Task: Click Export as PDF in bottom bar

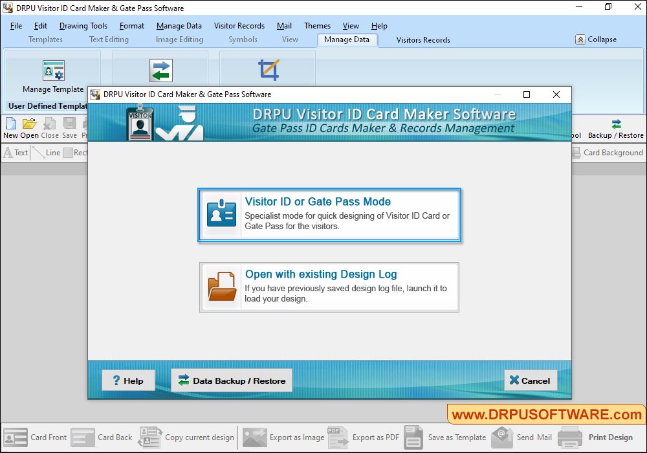Action: coord(338,437)
